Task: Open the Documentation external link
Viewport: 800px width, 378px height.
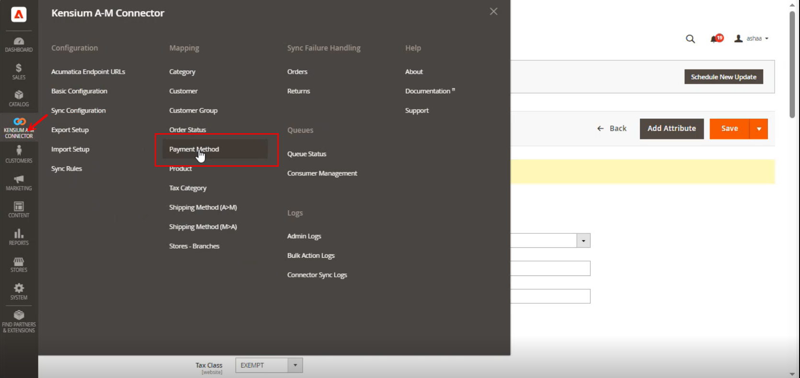Action: 430,91
